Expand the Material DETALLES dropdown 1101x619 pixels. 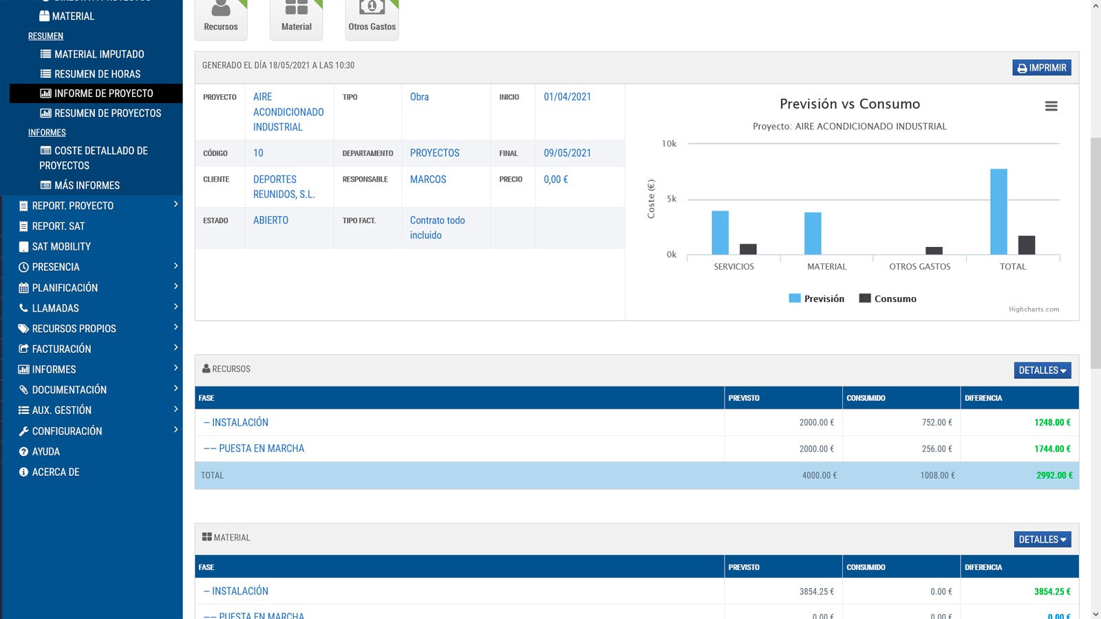click(1042, 539)
